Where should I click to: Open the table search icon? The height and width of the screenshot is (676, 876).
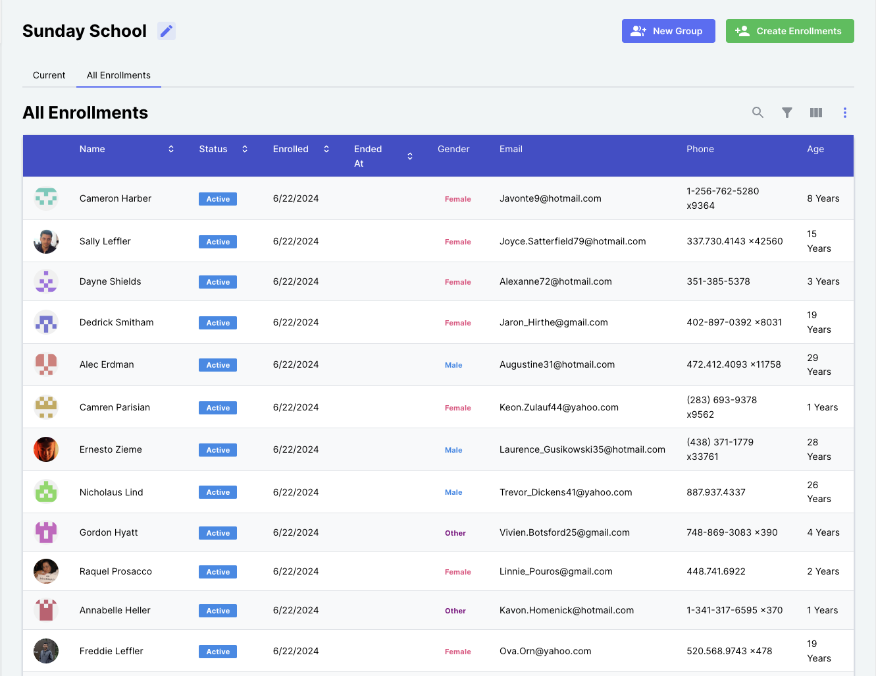[x=758, y=113]
